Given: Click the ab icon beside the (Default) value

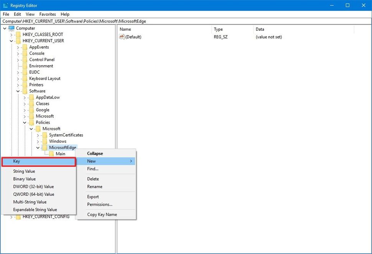Looking at the screenshot, I should tap(122, 37).
